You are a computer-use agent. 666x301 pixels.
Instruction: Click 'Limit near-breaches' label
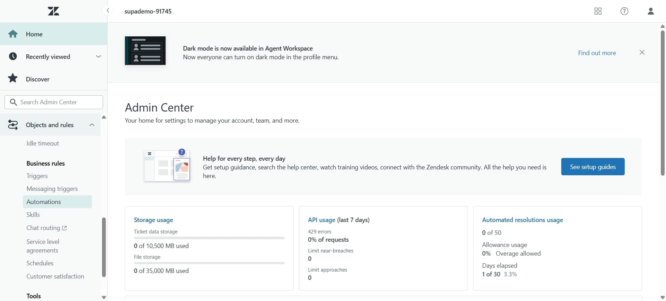click(331, 251)
